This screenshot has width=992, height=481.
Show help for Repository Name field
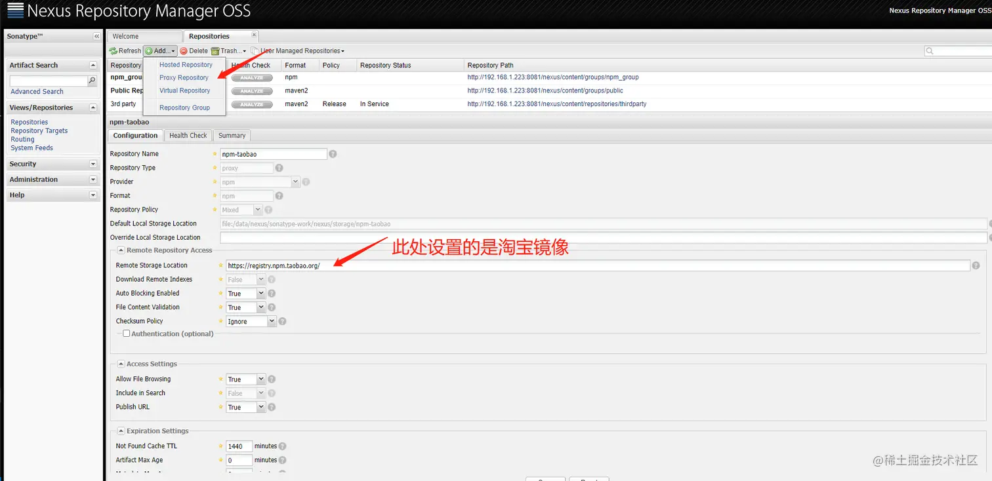pyautogui.click(x=333, y=154)
